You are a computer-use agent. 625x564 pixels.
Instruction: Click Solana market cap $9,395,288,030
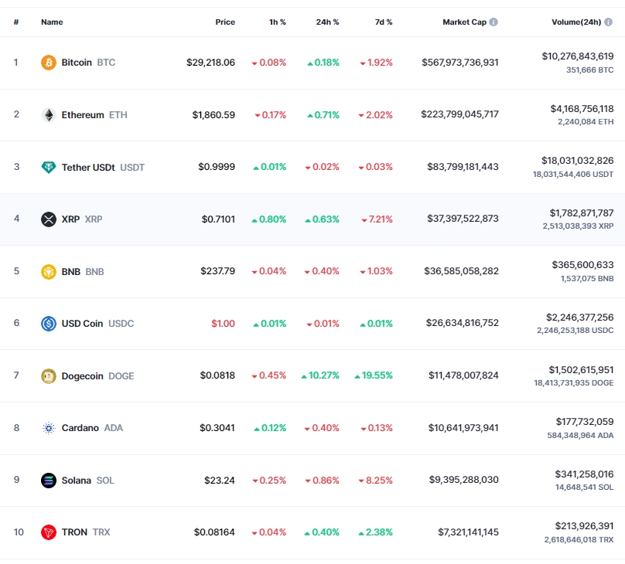tap(464, 480)
